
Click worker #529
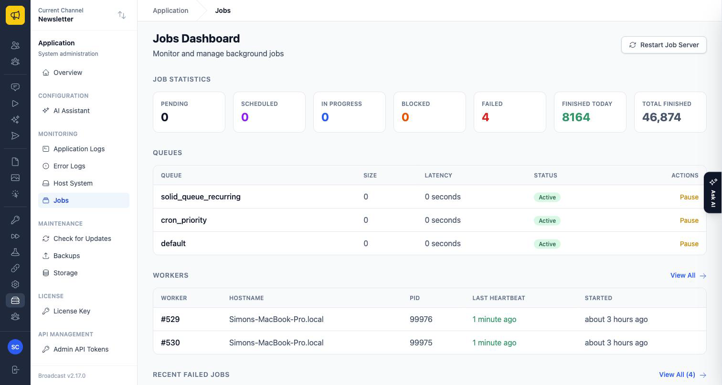tap(170, 319)
